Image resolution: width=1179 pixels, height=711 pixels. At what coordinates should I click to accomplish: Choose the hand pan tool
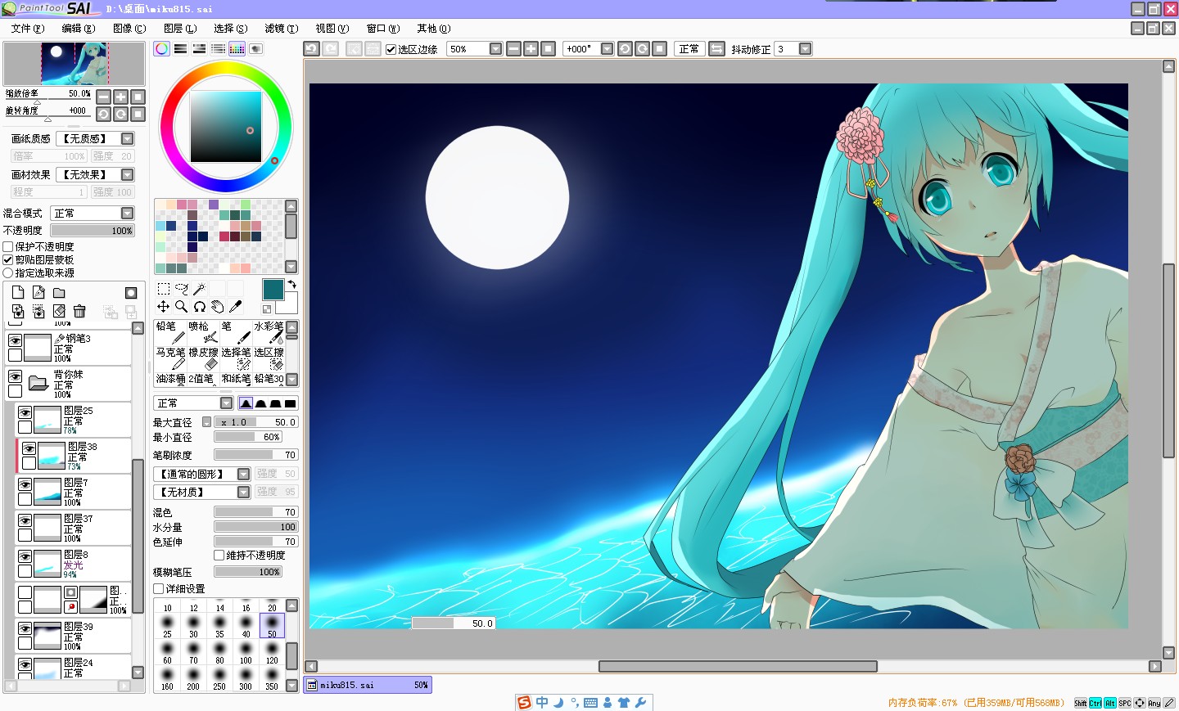coord(217,306)
